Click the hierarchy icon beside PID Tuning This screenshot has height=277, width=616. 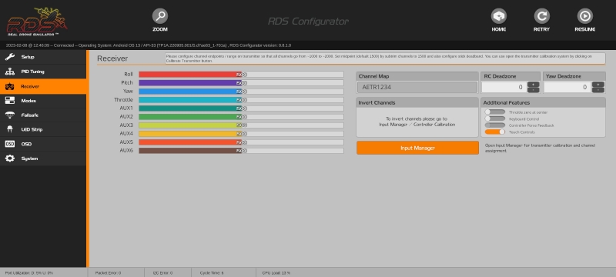(10, 72)
